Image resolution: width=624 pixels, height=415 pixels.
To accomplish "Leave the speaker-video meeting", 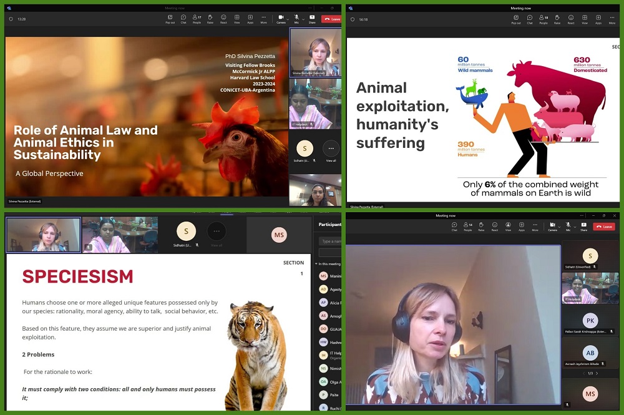I will pos(603,227).
